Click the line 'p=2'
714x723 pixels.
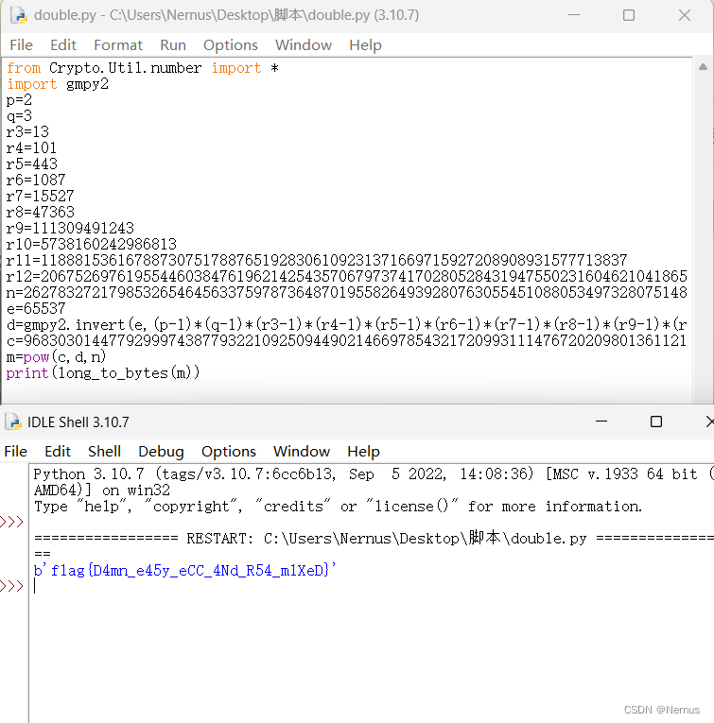19,99
